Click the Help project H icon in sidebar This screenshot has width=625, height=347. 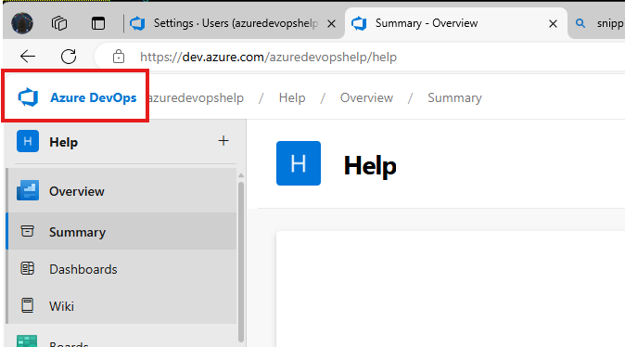point(28,141)
